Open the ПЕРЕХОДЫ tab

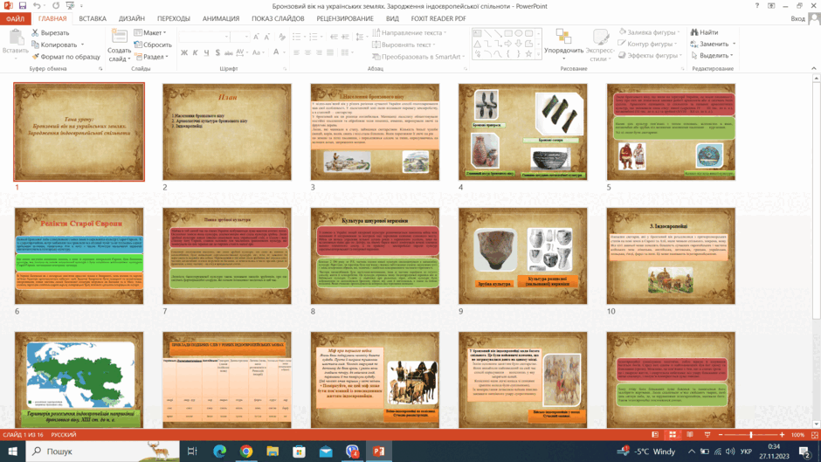click(173, 18)
